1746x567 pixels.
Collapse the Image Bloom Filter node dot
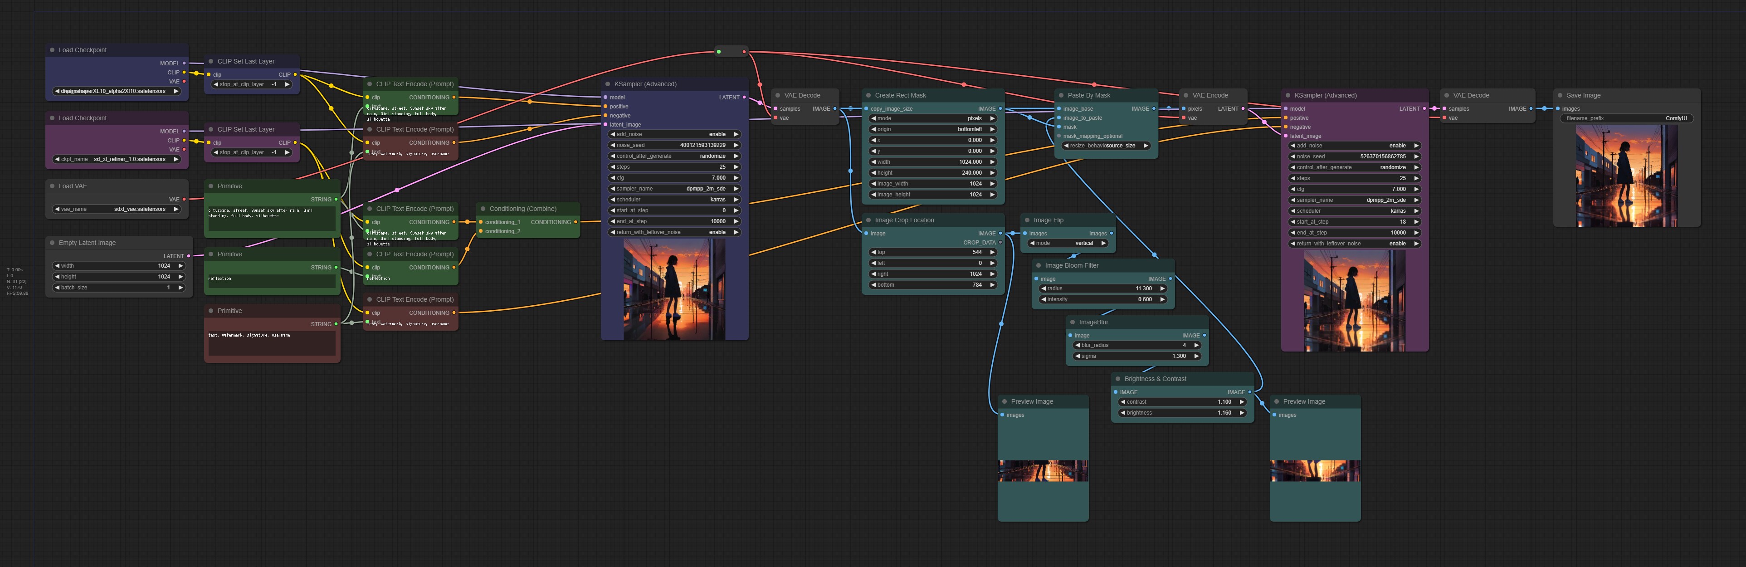(x=1039, y=266)
